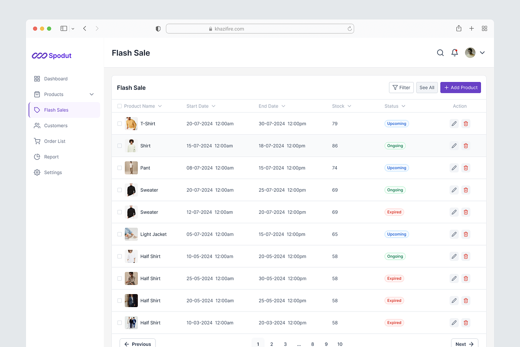Edit Half Shirt row starting 10-05-2024

(x=454, y=256)
